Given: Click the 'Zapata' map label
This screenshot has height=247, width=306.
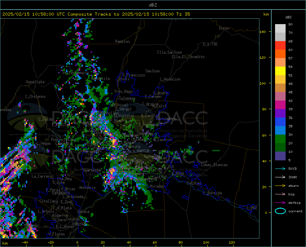Looking at the screenshot, I should (83, 212).
